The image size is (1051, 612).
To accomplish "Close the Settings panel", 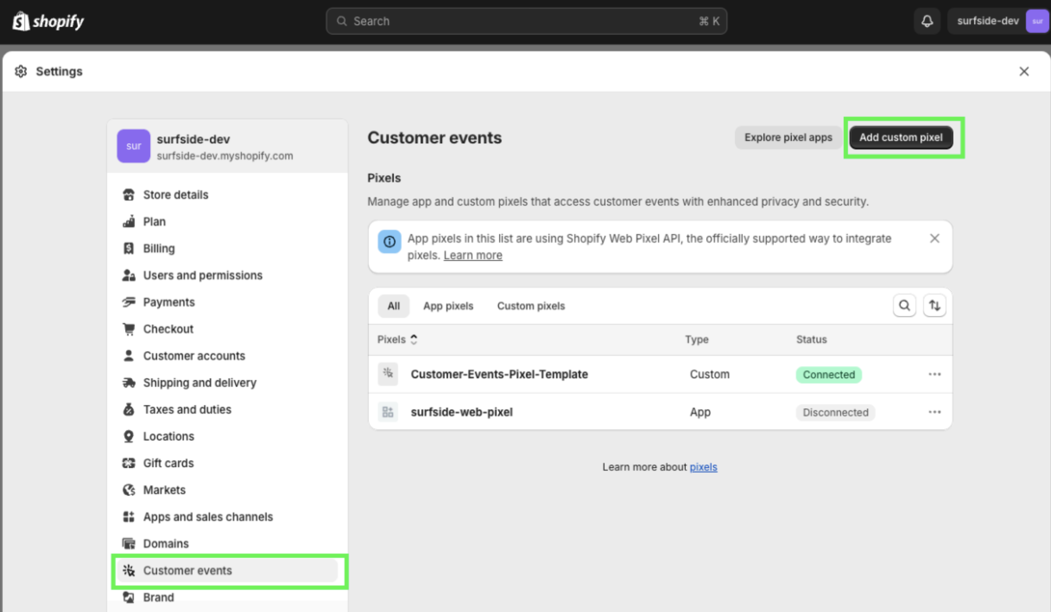I will [1024, 71].
